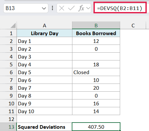The height and width of the screenshot is (131, 149).
Task: Click the formula bar resize dots handle
Action: [52, 8]
